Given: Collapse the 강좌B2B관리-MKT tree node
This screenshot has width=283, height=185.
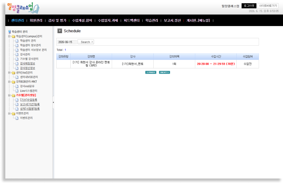Looking at the screenshot, I should click(9, 82).
